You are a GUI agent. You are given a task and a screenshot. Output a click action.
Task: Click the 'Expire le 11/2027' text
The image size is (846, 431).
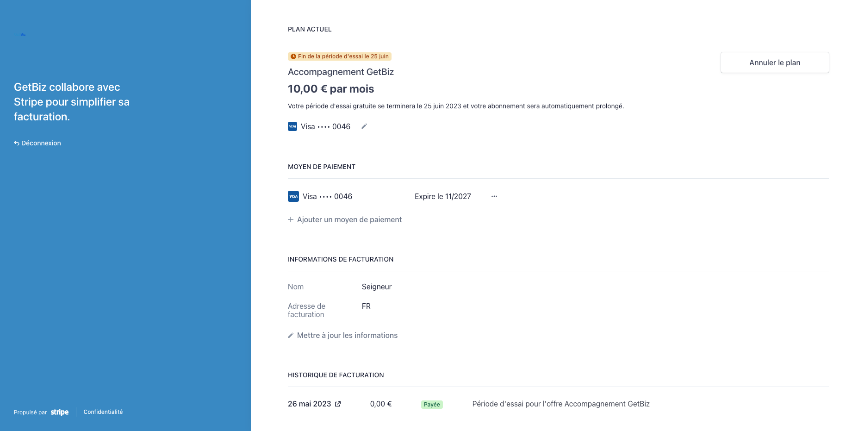[x=443, y=196]
